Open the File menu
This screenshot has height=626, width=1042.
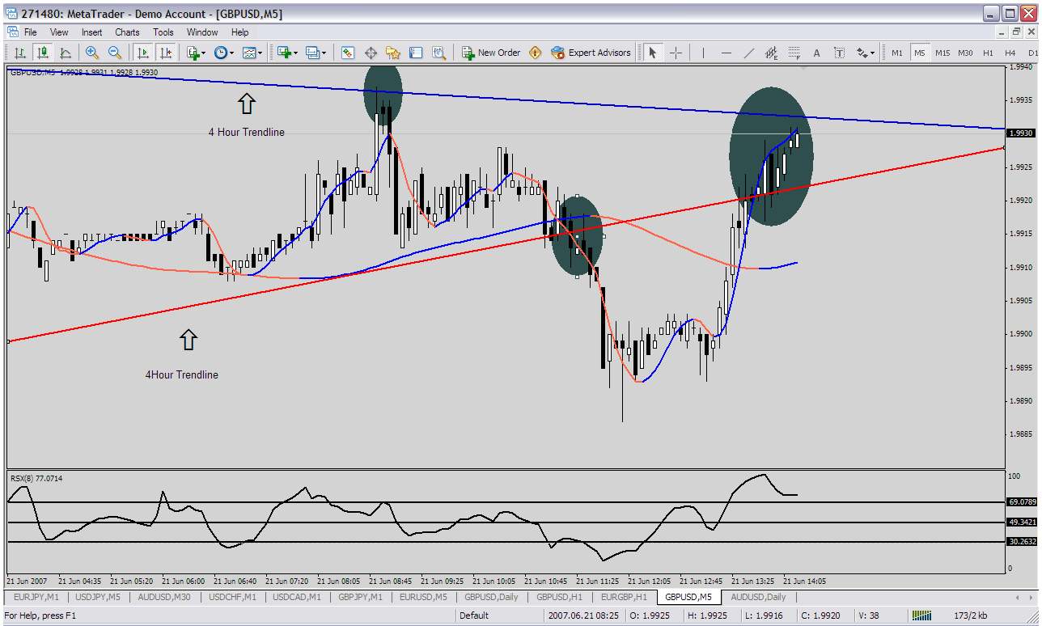[30, 32]
